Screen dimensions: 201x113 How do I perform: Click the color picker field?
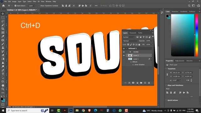point(182,35)
